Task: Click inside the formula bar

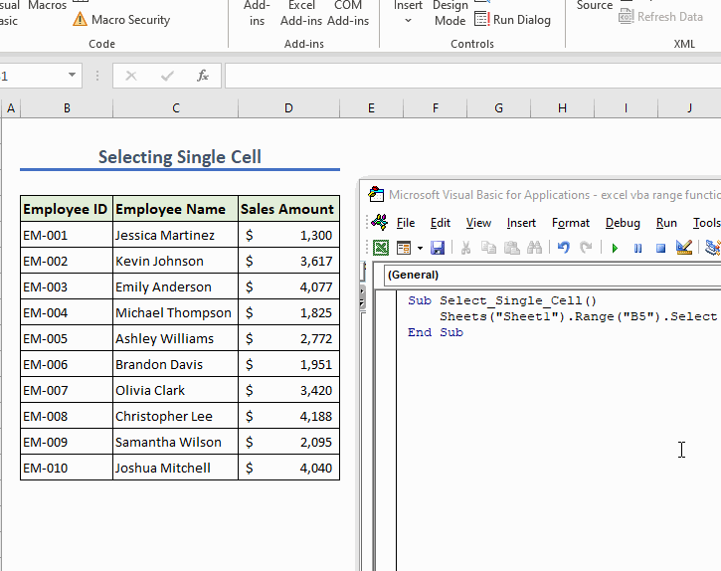Action: tap(467, 76)
